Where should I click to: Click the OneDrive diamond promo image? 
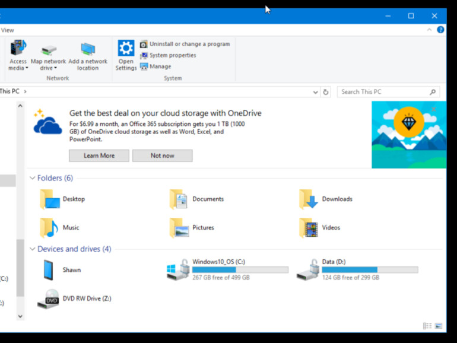pos(408,135)
